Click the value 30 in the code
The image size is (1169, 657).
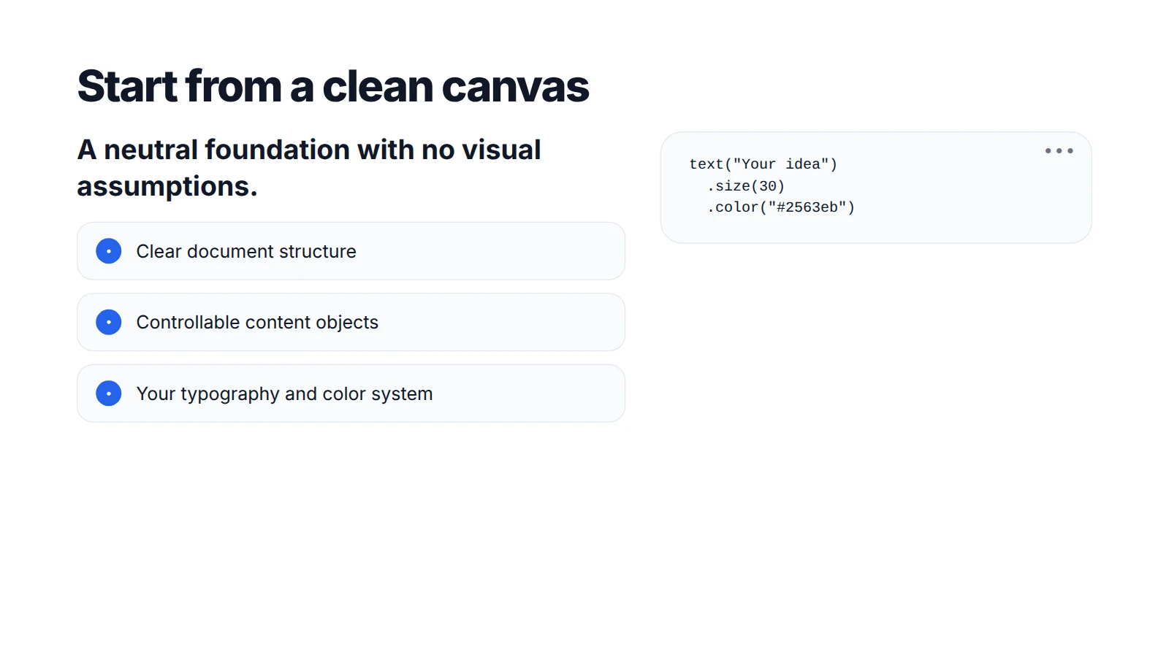pos(768,186)
